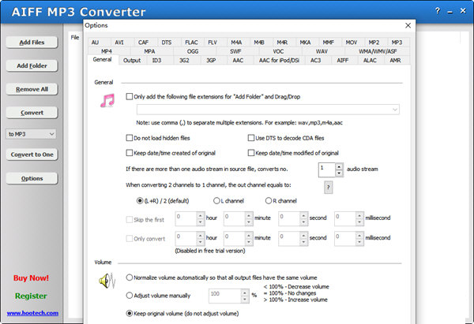The image size is (474, 324).
Task: Open the AMR format tab
Action: click(x=395, y=61)
